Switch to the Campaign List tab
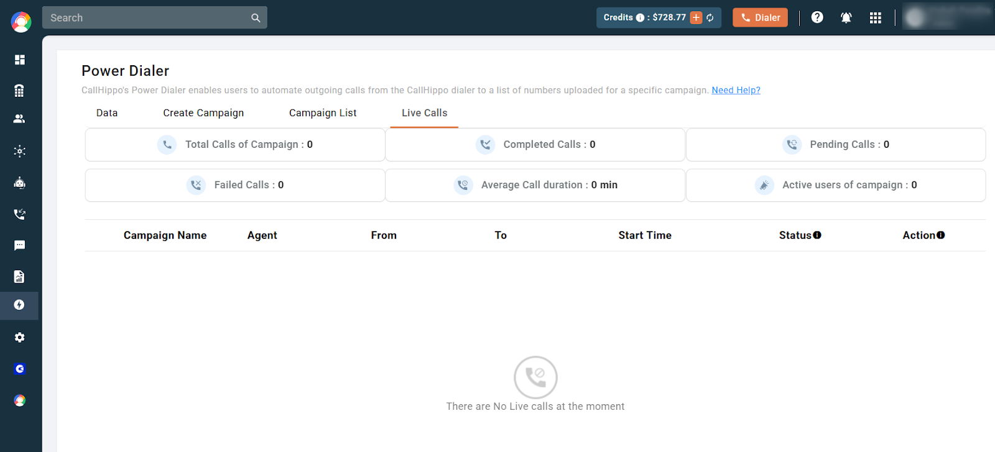Image resolution: width=995 pixels, height=452 pixels. point(323,113)
